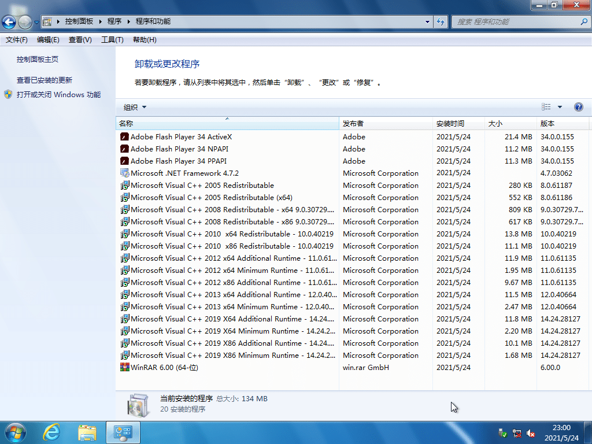The width and height of the screenshot is (592, 444).
Task: Select the WinRAR 6.00 icon
Action: 124,367
